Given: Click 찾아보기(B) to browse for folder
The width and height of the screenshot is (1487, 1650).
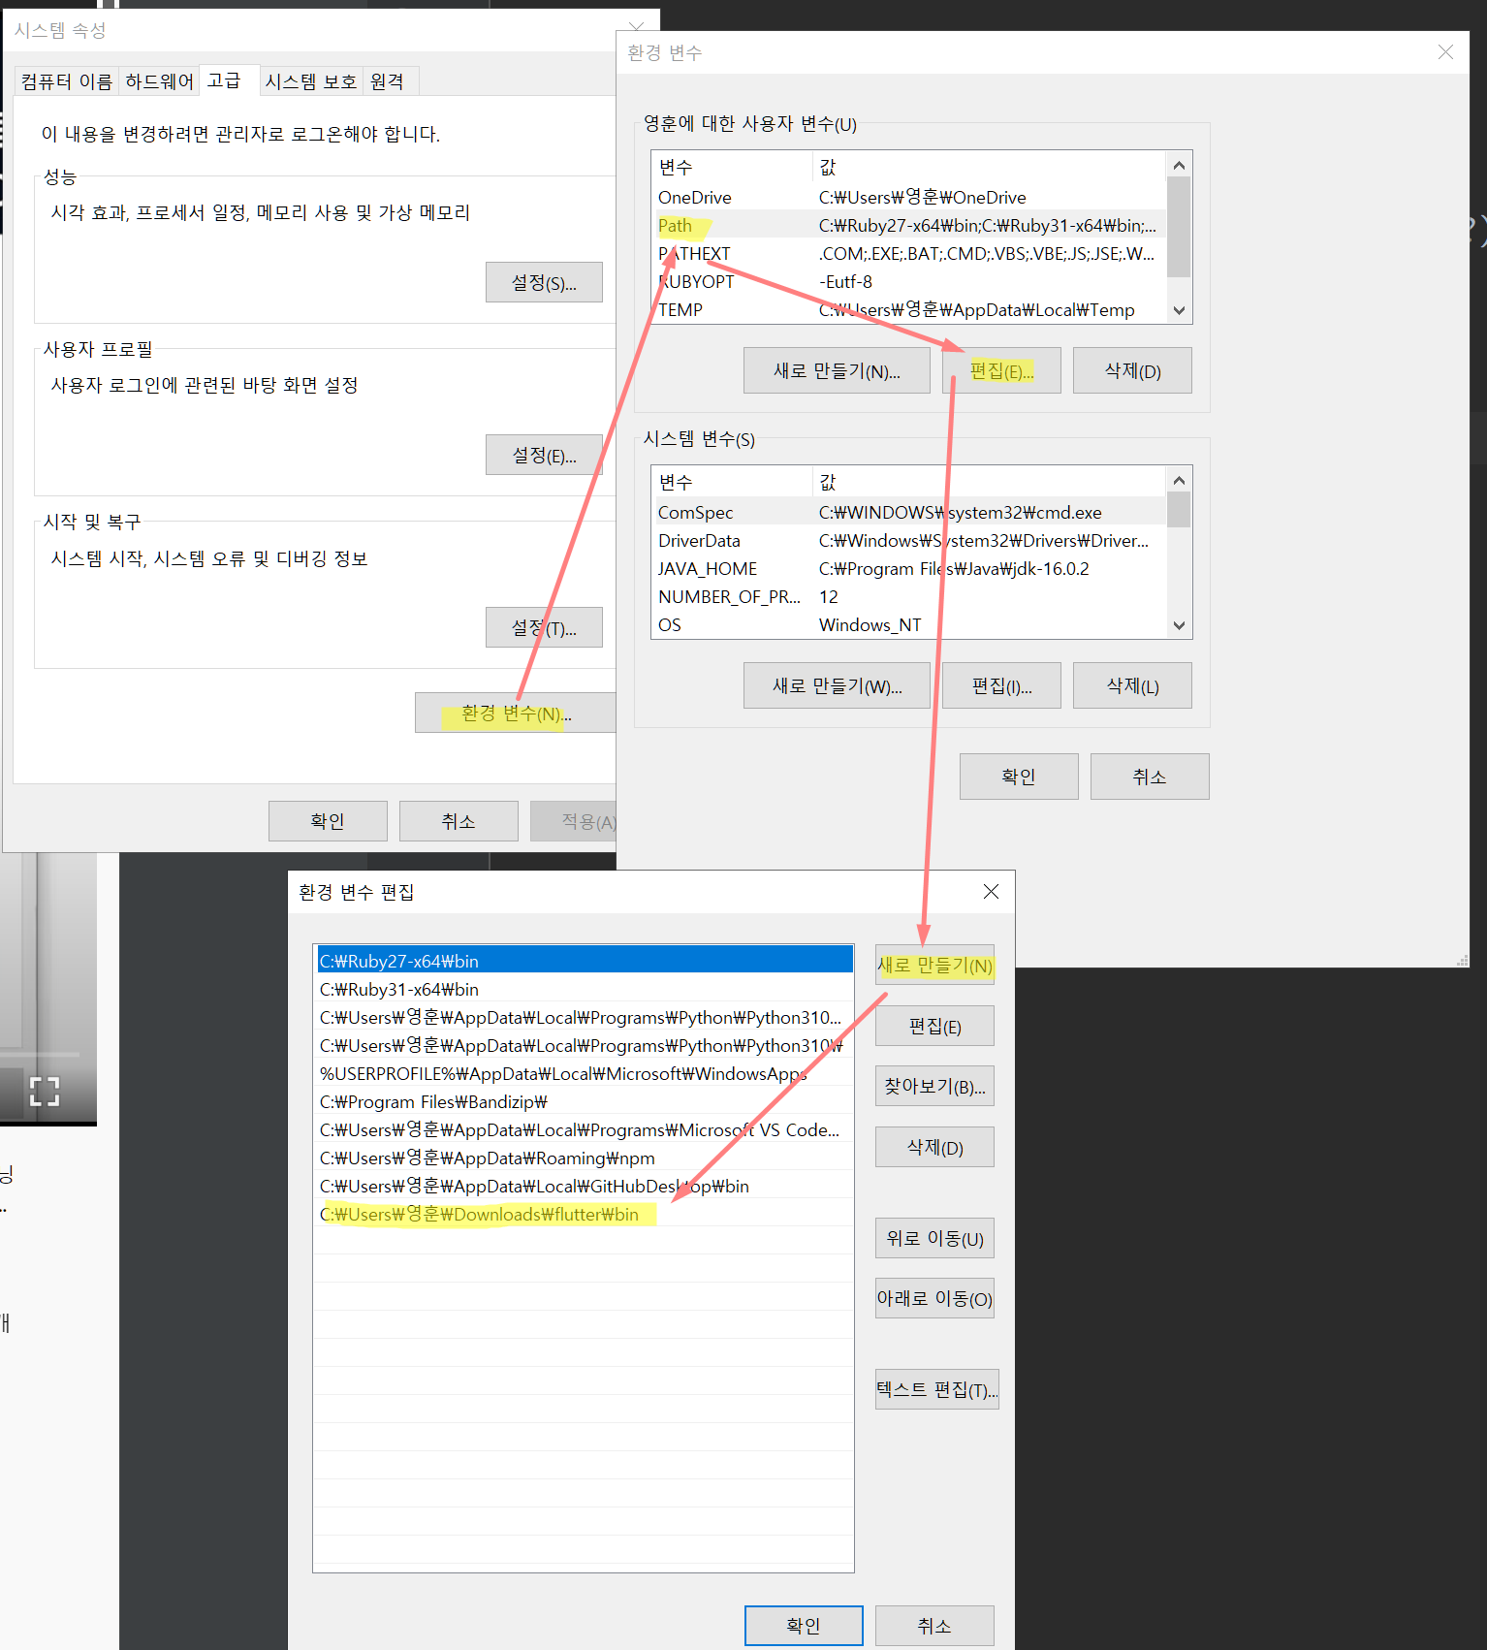Looking at the screenshot, I should 933,1087.
